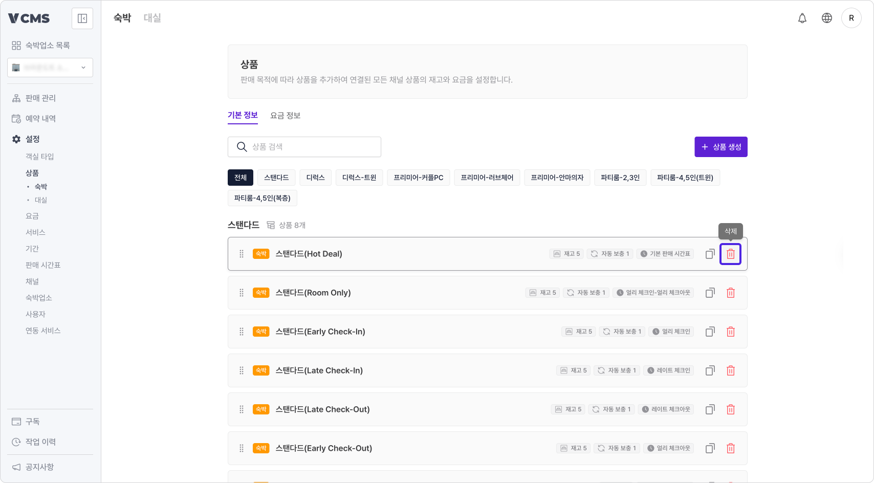Open 요금 settings item
The height and width of the screenshot is (483, 874).
coord(32,216)
